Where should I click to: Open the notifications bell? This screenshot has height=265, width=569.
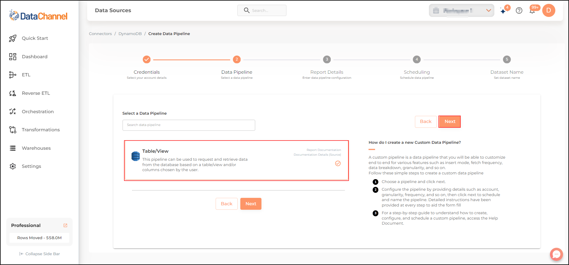point(532,11)
